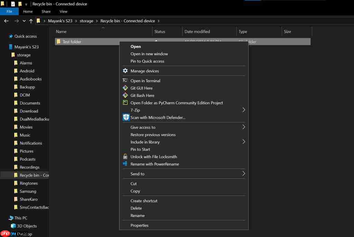Open Git Bash Here
This screenshot has width=354, height=237.
(x=142, y=95)
